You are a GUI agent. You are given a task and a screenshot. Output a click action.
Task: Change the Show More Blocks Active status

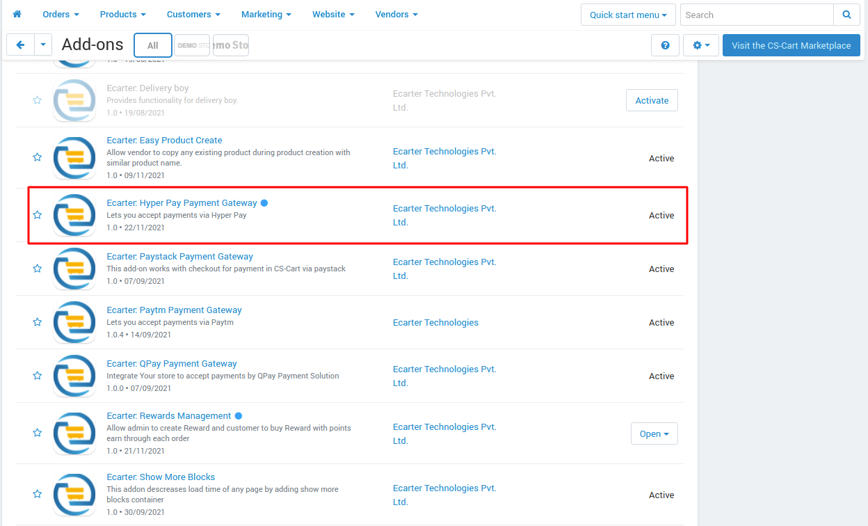[661, 495]
